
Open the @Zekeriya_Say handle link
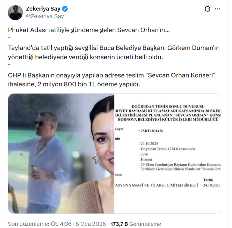pos(45,16)
